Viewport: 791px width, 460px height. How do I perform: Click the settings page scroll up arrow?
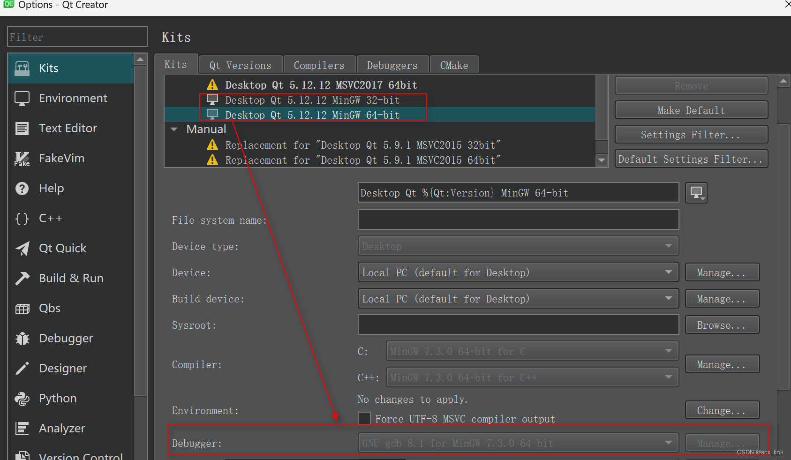[783, 81]
